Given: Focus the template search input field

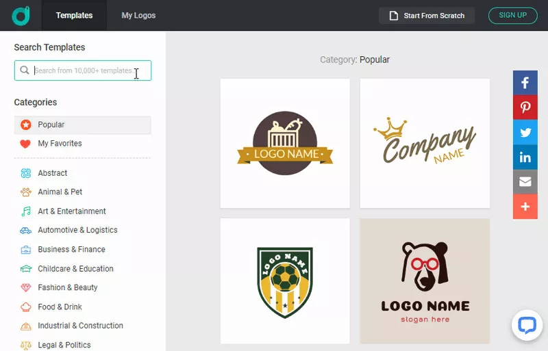Looking at the screenshot, I should point(83,70).
